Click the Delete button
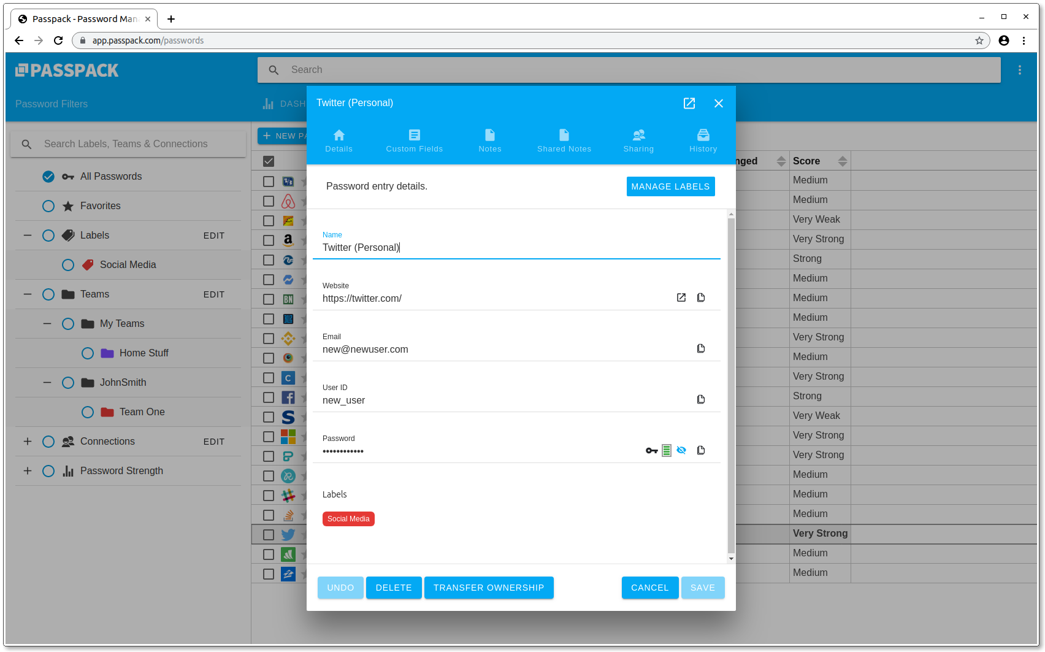Image resolution: width=1045 pixels, height=652 pixels. 394,588
